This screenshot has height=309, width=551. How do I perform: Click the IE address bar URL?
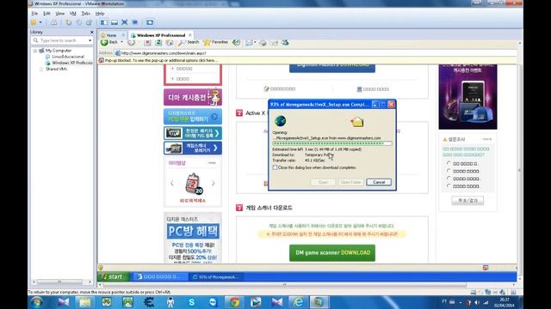[164, 53]
